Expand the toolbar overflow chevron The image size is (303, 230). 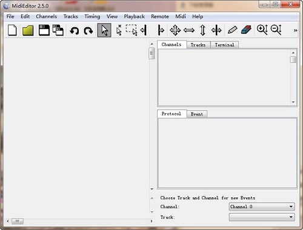[x=295, y=30]
